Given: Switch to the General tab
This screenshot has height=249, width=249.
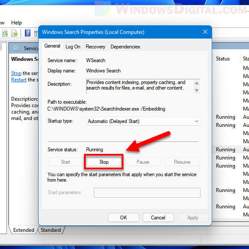Looking at the screenshot, I should pos(52,46).
